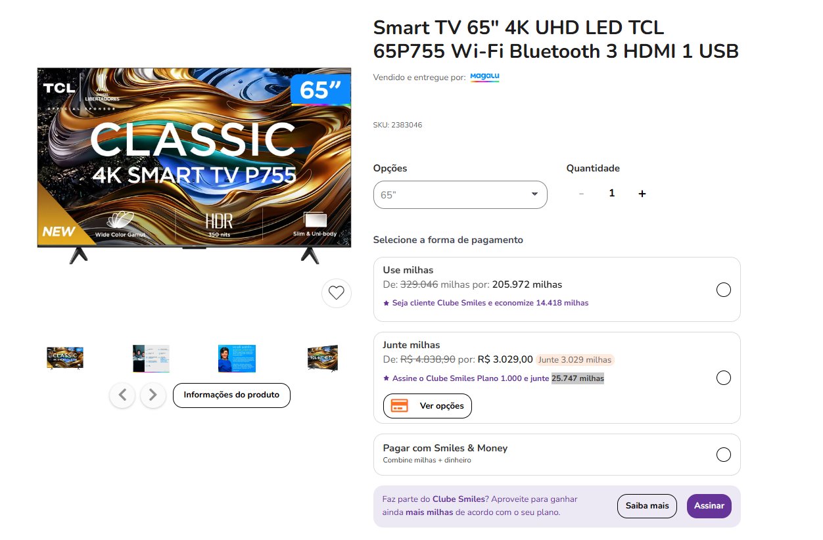Open Informações do produto
The width and height of the screenshot is (823, 540).
pyautogui.click(x=231, y=395)
